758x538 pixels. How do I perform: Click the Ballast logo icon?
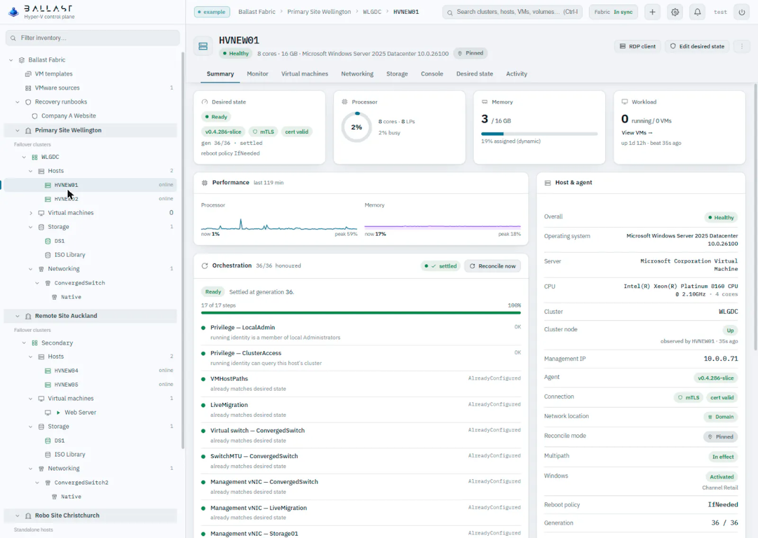pos(14,12)
